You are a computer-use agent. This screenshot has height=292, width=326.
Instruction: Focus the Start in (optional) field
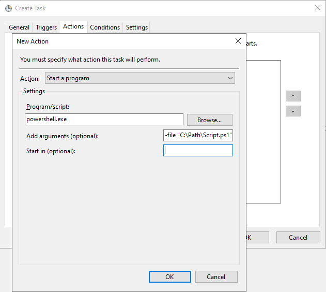(198, 150)
